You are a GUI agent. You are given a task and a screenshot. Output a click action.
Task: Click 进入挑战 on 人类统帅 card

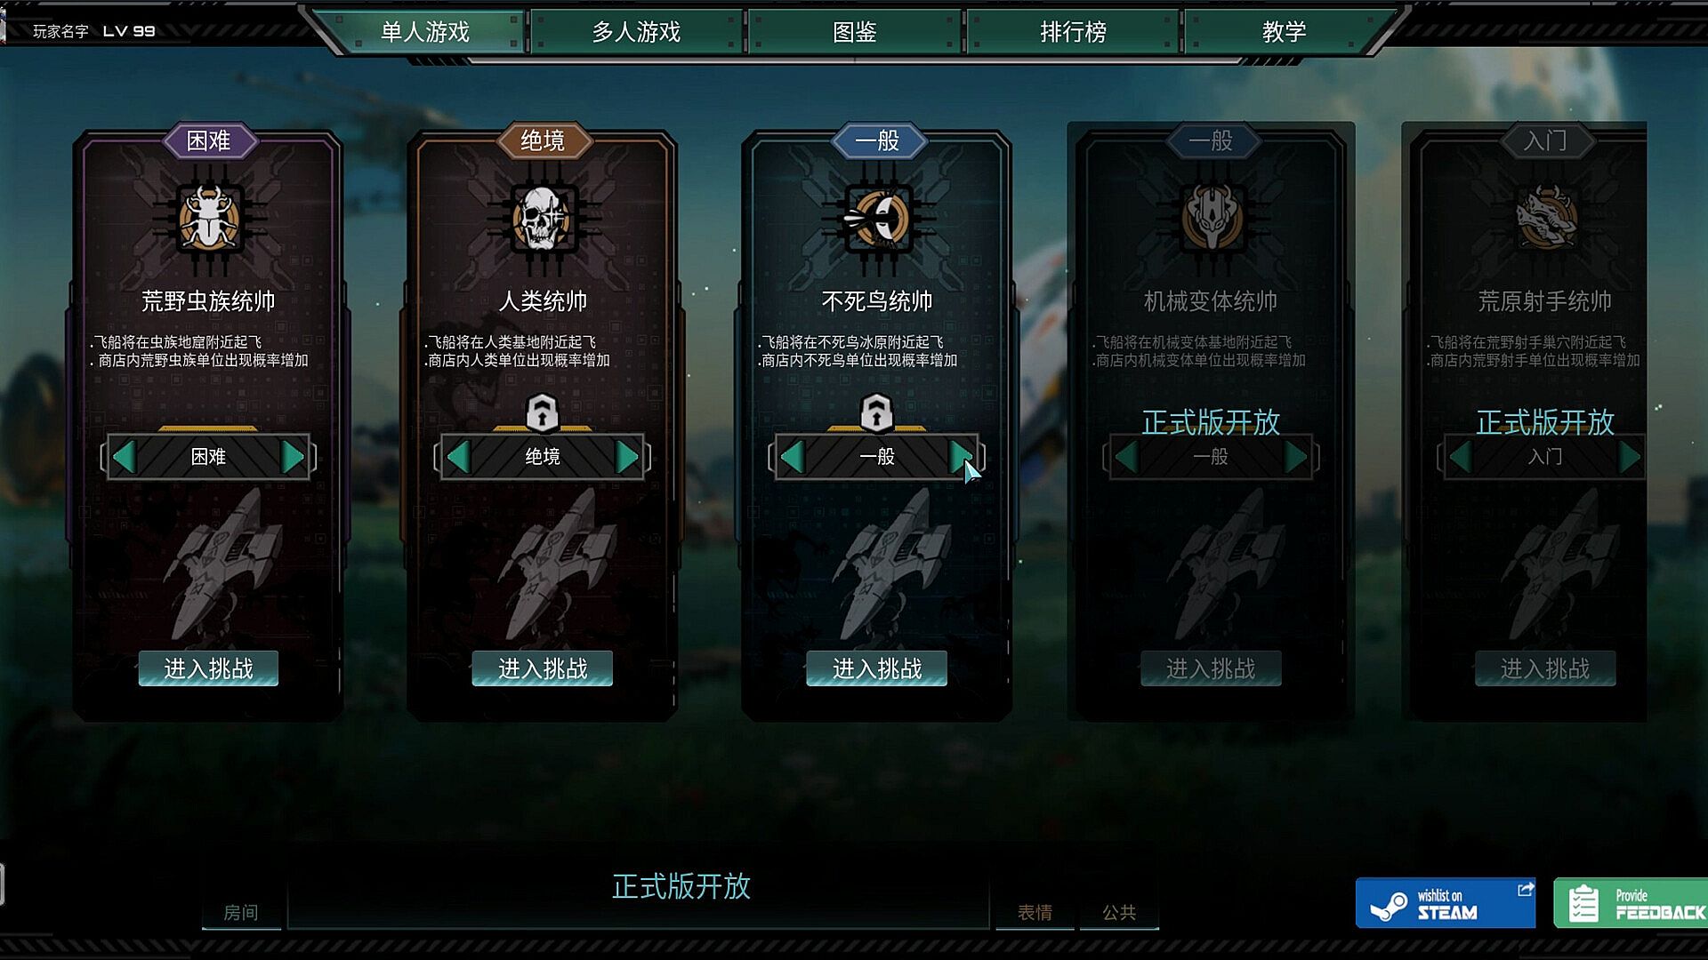(542, 668)
